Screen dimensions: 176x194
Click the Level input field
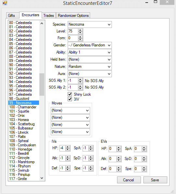[73, 31]
